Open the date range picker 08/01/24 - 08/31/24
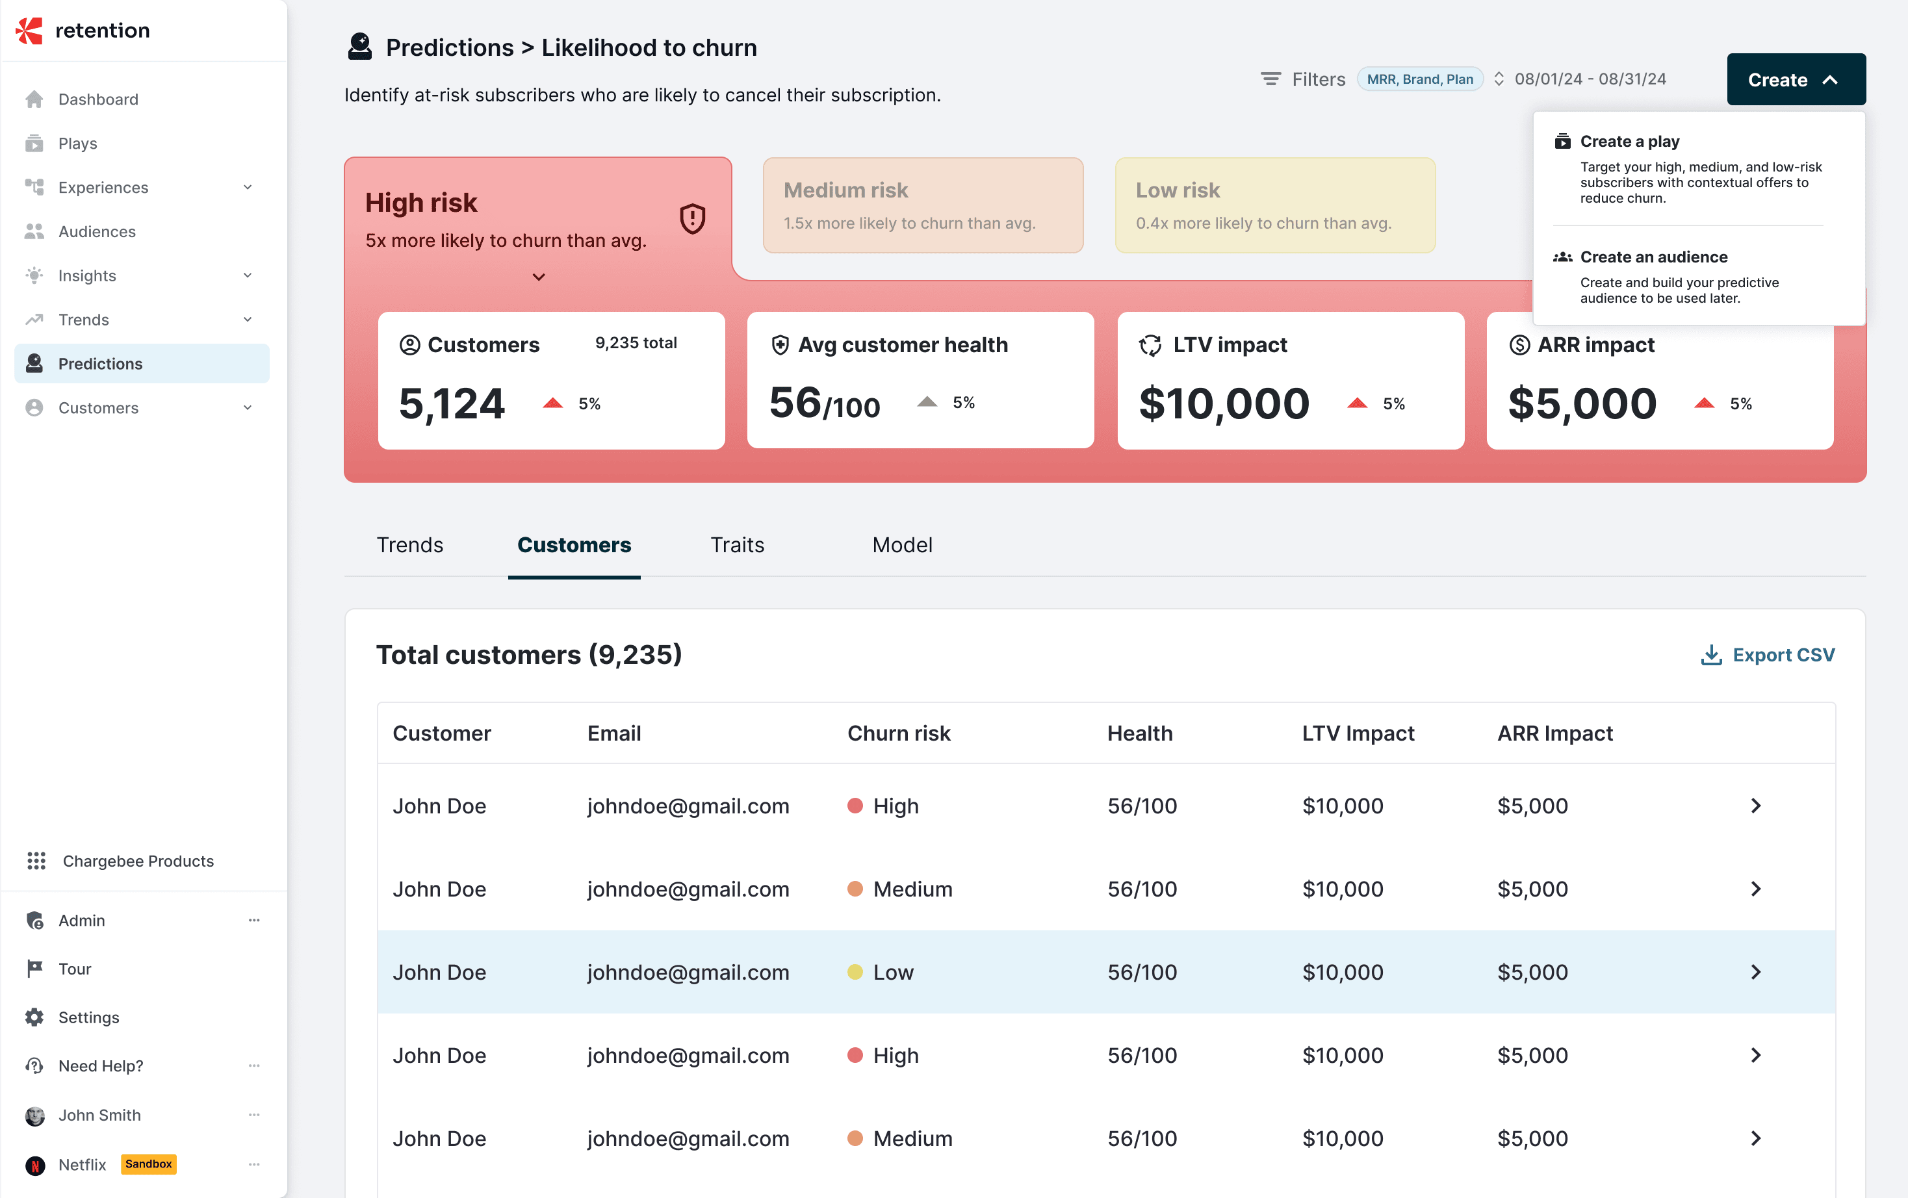The image size is (1908, 1198). (1590, 79)
